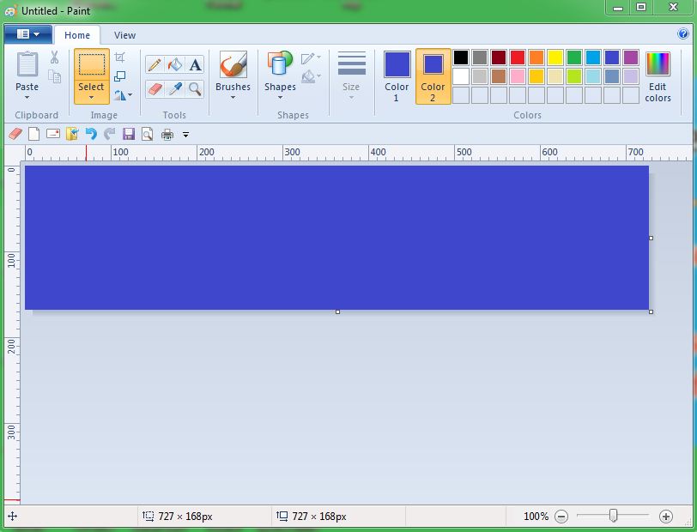
Task: Click the eraser icon in quick access toolbar
Action: point(15,134)
